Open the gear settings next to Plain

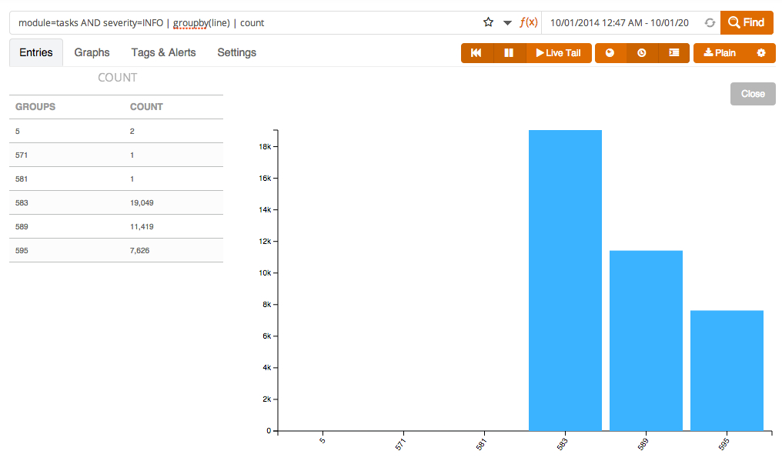click(x=761, y=53)
